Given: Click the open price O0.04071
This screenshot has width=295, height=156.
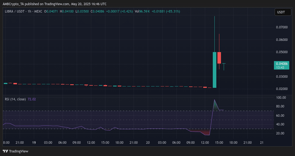Looking at the screenshot, I should pos(51,11).
